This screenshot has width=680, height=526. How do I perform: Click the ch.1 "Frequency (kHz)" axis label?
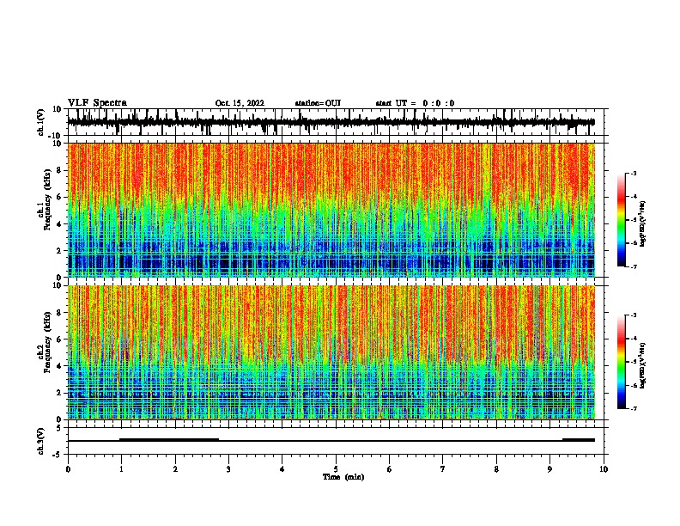click(48, 199)
